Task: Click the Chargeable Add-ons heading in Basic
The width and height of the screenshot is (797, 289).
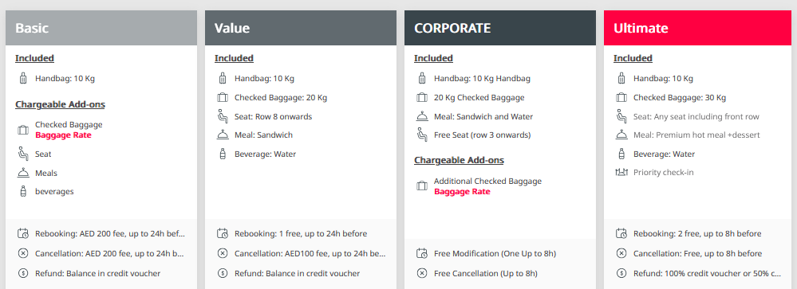Action: tap(60, 104)
